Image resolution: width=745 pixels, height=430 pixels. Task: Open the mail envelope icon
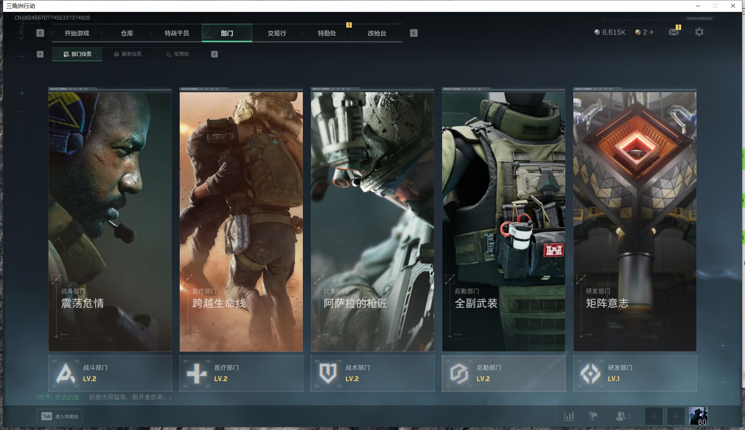coord(673,32)
